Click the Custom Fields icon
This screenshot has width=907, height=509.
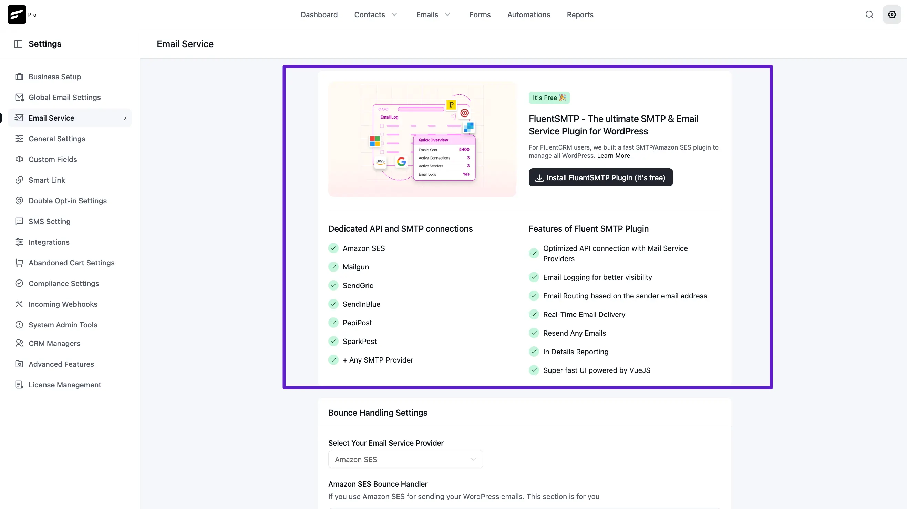coord(19,159)
